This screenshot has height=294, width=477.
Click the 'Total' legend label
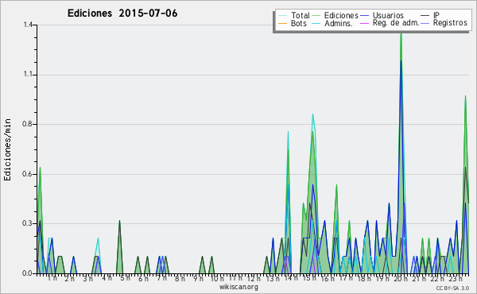click(x=301, y=15)
